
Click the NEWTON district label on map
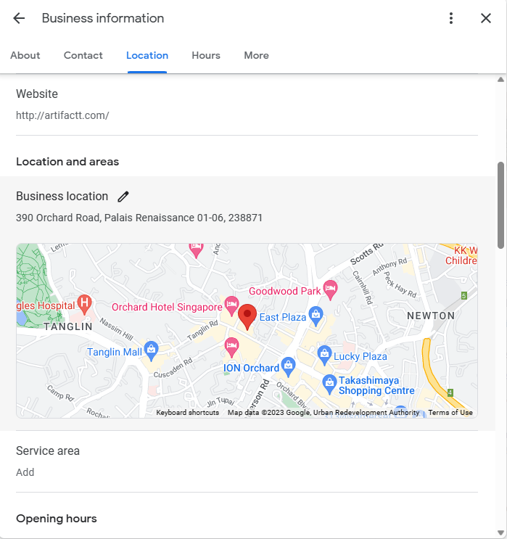pos(431,316)
